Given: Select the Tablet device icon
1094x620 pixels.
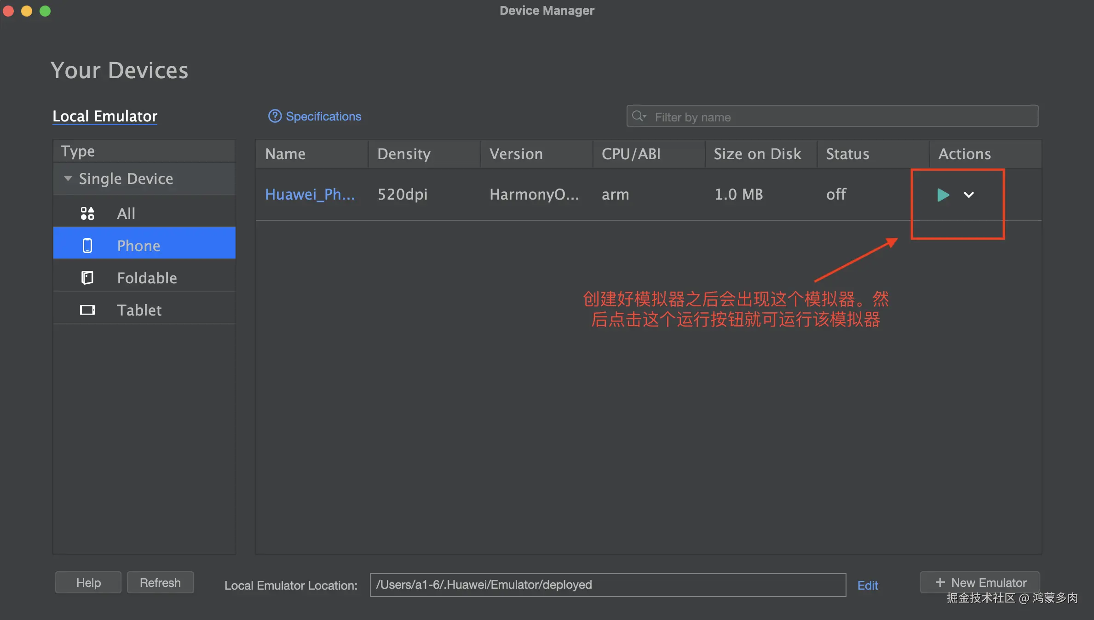Looking at the screenshot, I should [87, 310].
